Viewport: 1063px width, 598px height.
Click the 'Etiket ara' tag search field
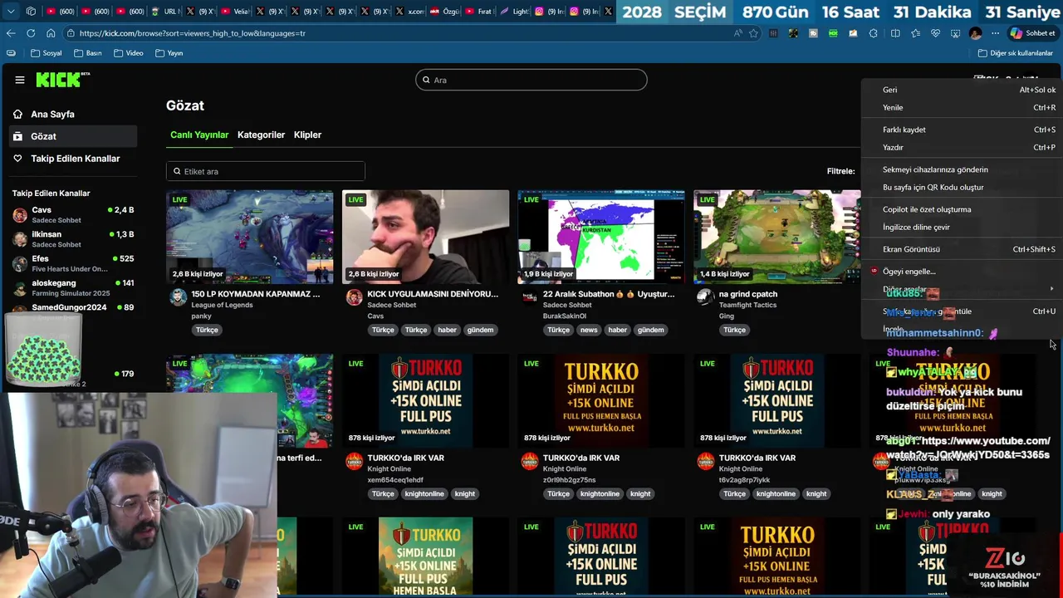[x=266, y=171]
